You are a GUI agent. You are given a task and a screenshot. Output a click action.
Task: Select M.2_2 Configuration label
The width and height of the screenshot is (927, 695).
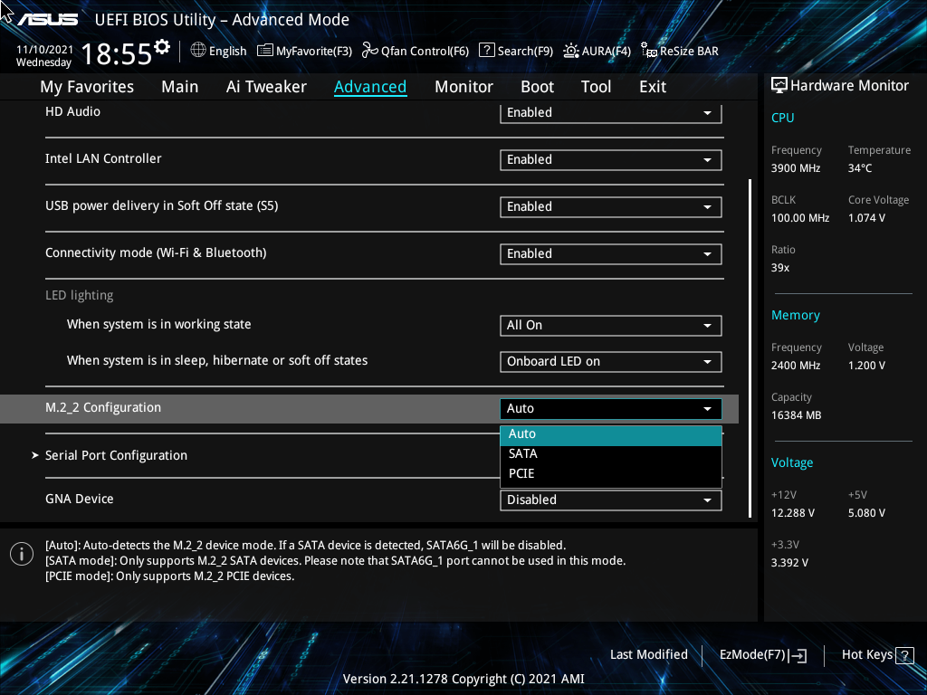[103, 408]
